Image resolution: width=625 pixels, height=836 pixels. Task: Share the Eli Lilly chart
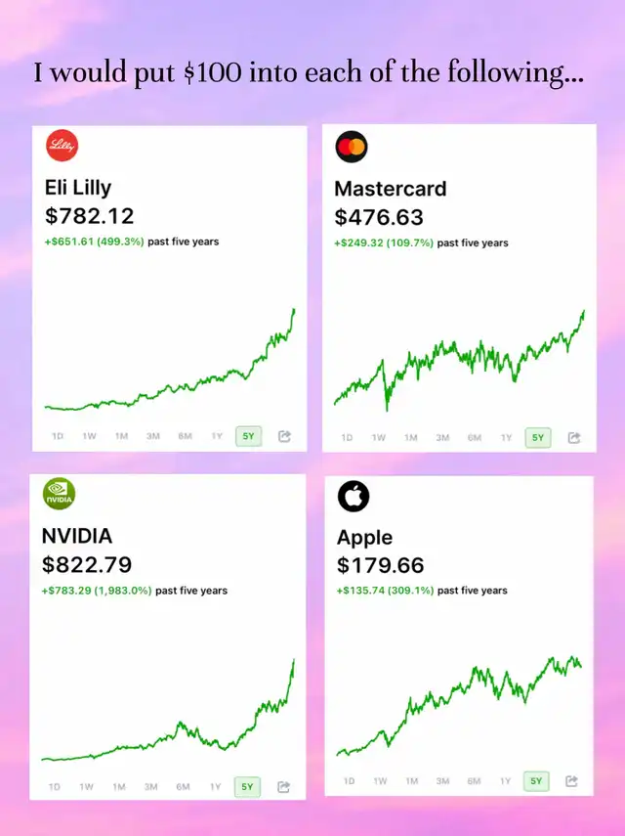[x=284, y=436]
